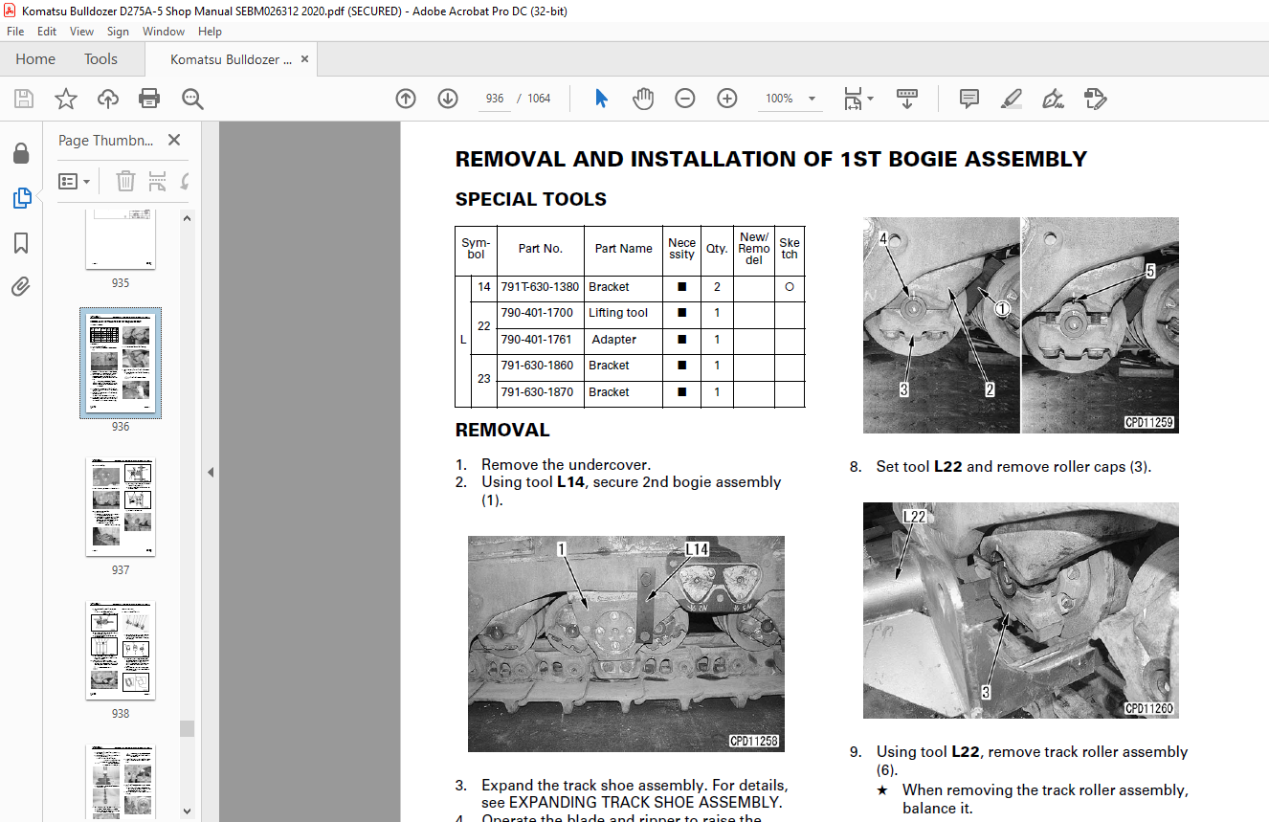Image resolution: width=1269 pixels, height=822 pixels.
Task: Open the Sign menu
Action: tap(118, 32)
